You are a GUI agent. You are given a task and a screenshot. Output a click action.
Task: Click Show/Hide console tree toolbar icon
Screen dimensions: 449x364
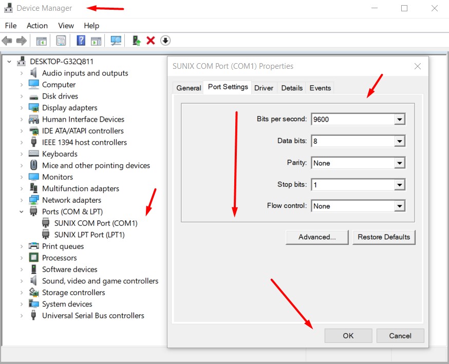[41, 41]
